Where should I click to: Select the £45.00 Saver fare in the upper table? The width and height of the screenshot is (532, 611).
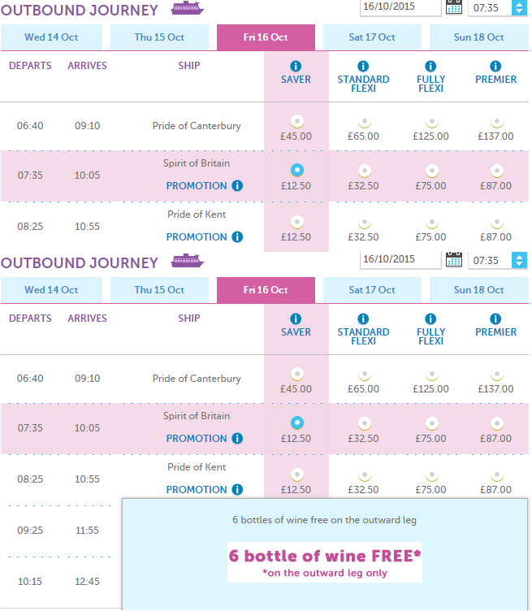296,122
